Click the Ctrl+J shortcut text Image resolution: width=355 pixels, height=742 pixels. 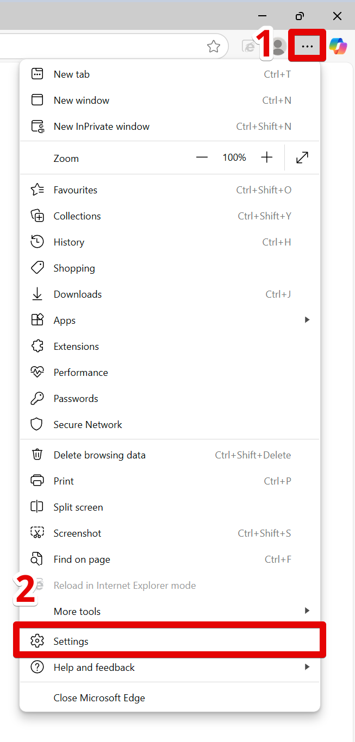pos(278,294)
